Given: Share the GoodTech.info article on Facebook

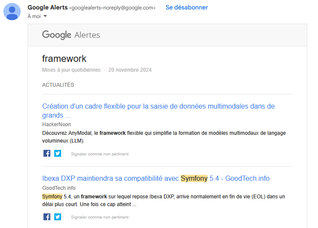Looking at the screenshot, I should click(x=47, y=217).
